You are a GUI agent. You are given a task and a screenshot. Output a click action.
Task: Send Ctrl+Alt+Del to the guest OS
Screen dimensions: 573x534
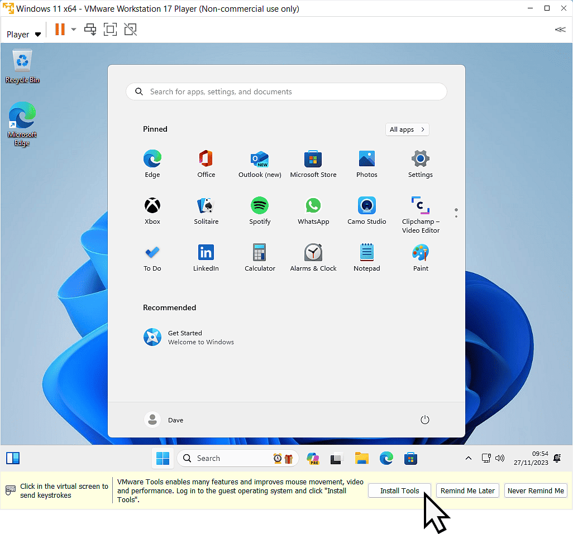coord(90,29)
